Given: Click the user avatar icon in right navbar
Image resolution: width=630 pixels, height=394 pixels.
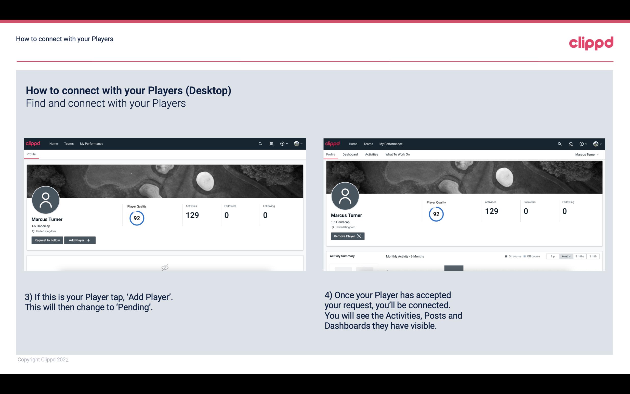Looking at the screenshot, I should click(595, 144).
